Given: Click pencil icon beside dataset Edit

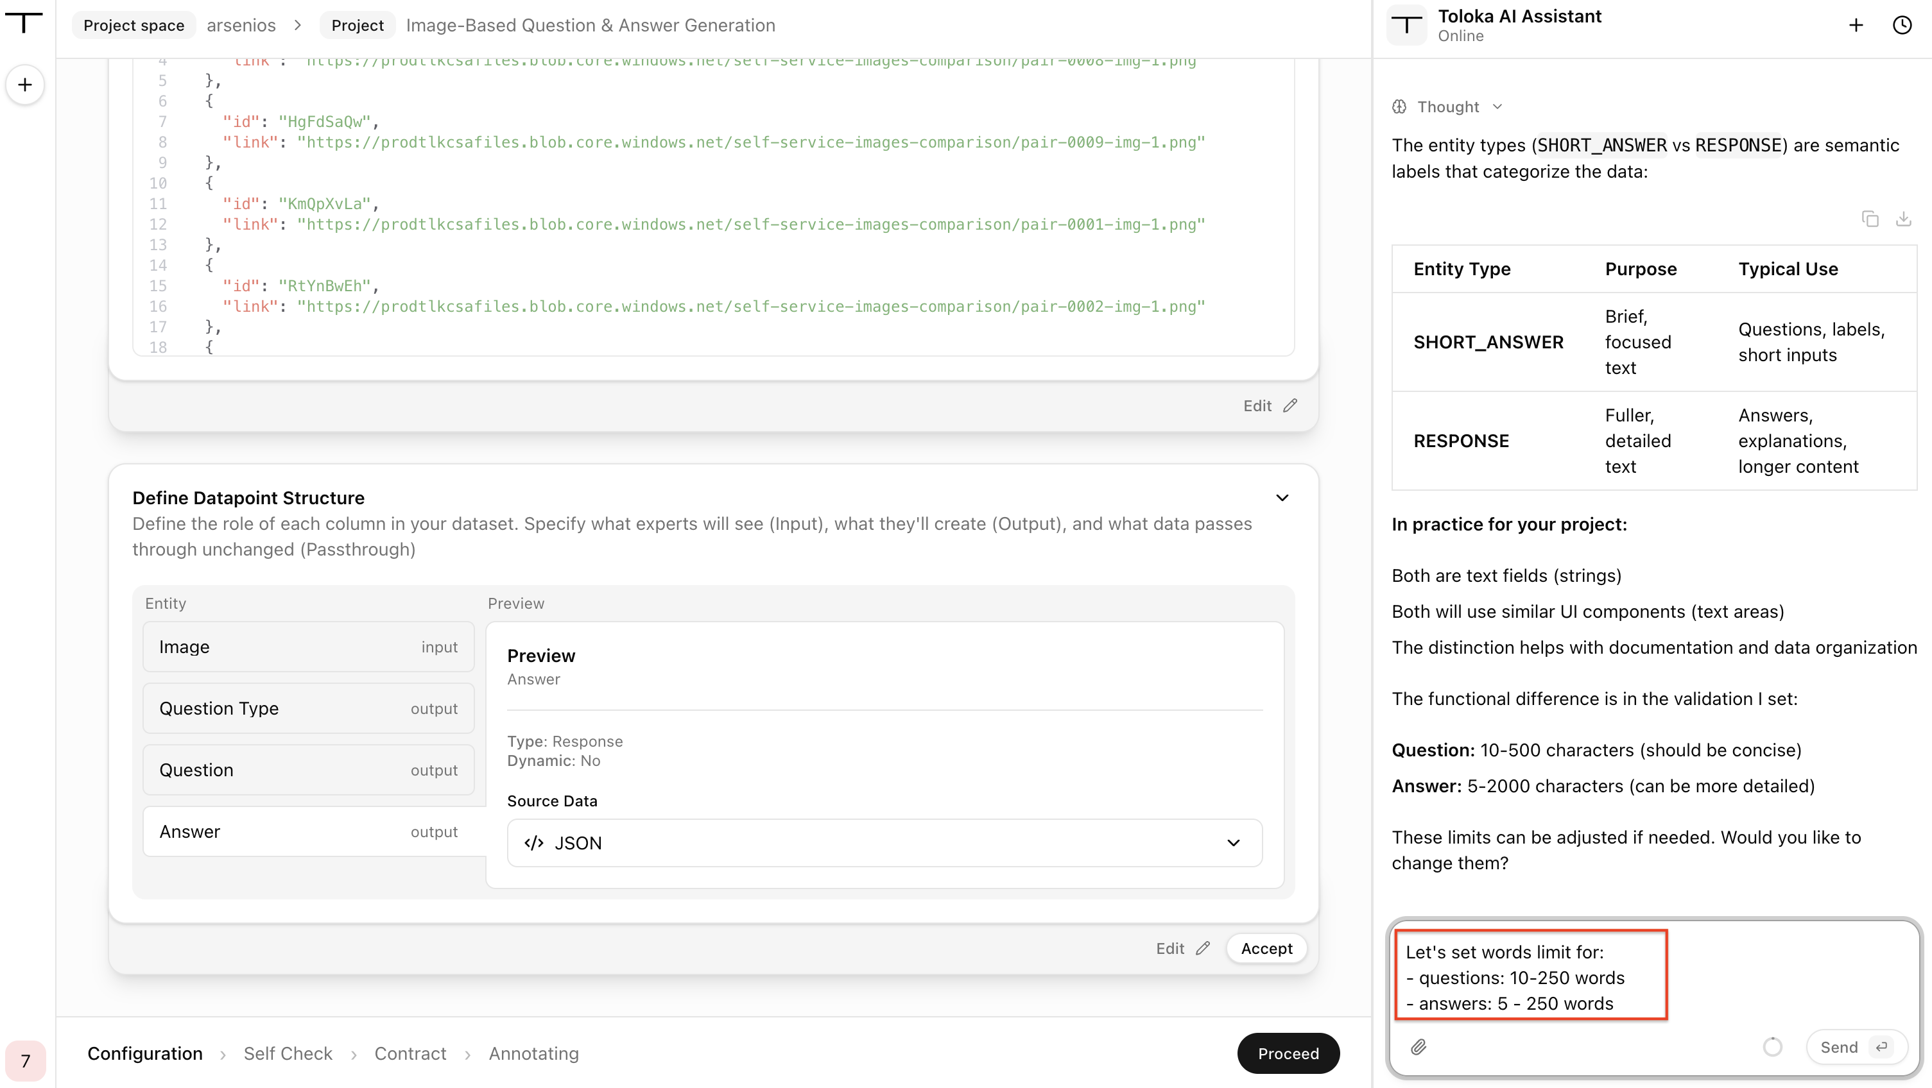Looking at the screenshot, I should point(1290,405).
